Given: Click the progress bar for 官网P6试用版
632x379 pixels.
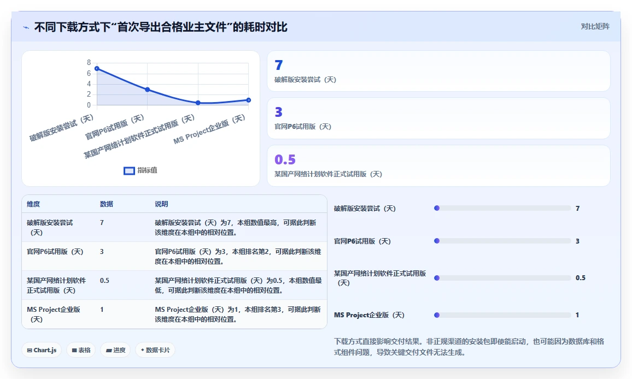Looking at the screenshot, I should [502, 241].
